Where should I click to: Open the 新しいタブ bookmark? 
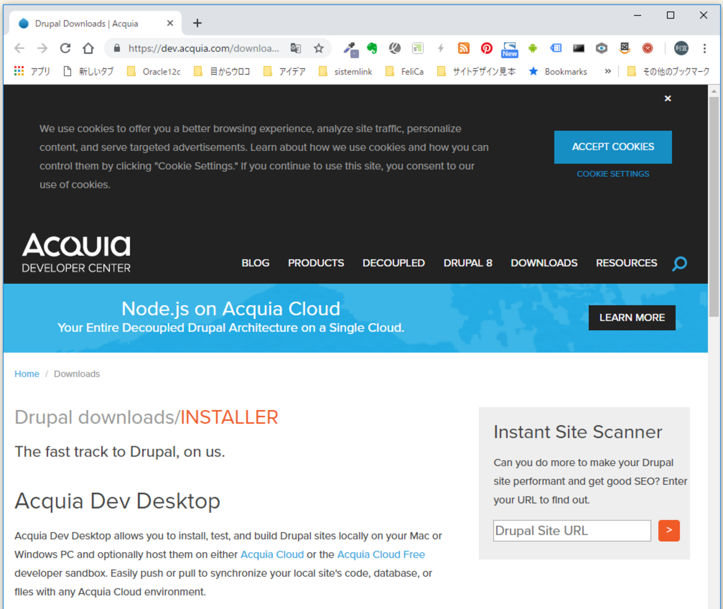click(88, 71)
